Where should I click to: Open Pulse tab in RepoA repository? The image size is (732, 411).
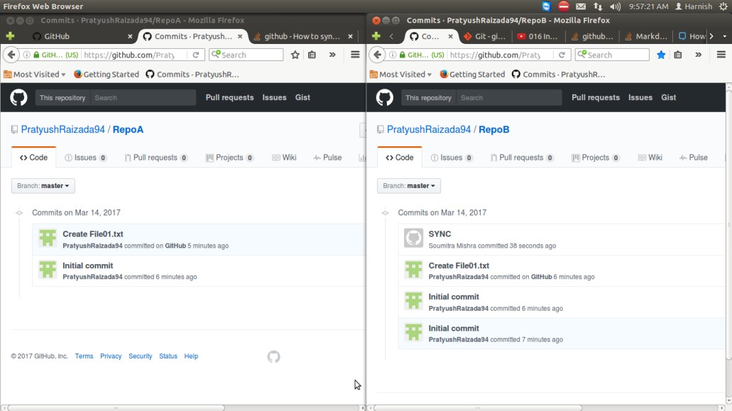(328, 158)
